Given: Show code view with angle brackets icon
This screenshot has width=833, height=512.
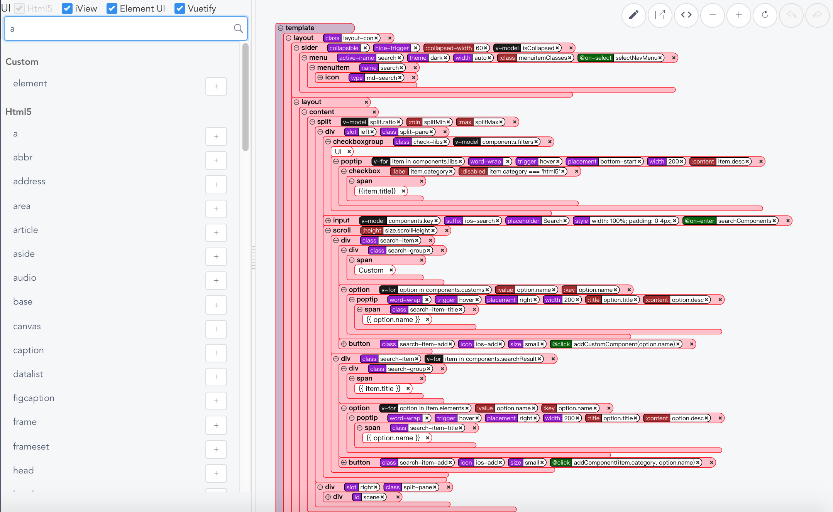Looking at the screenshot, I should pyautogui.click(x=686, y=15).
